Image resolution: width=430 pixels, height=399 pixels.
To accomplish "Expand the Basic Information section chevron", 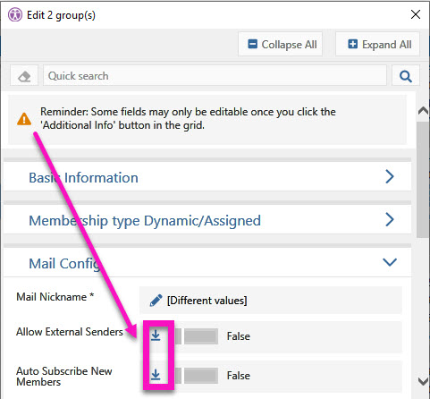I will [390, 177].
